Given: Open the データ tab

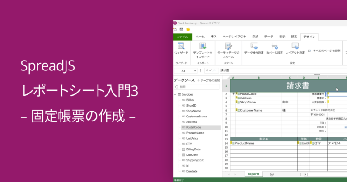Looking at the screenshot, I should pos(269,37).
